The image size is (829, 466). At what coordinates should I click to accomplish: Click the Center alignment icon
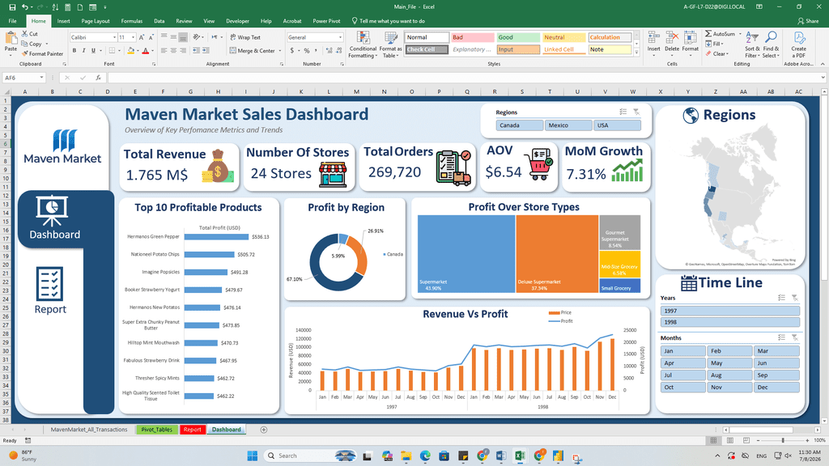(173, 51)
